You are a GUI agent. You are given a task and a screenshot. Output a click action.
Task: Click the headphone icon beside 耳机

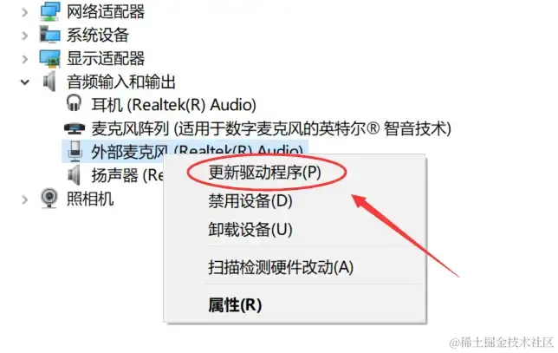74,103
